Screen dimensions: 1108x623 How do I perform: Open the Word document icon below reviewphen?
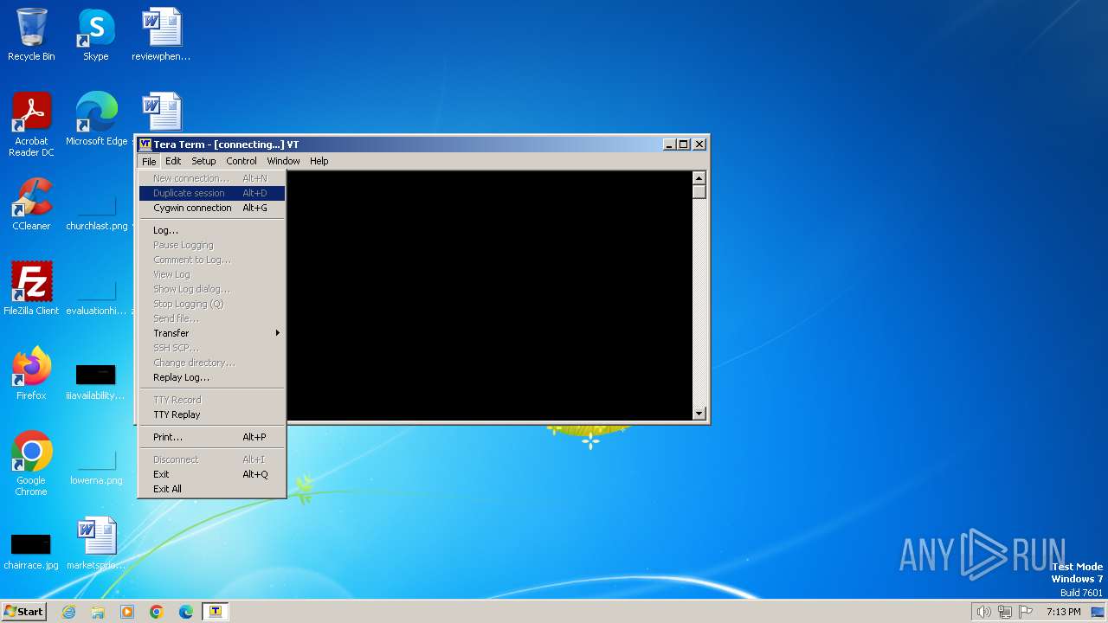[x=161, y=112]
